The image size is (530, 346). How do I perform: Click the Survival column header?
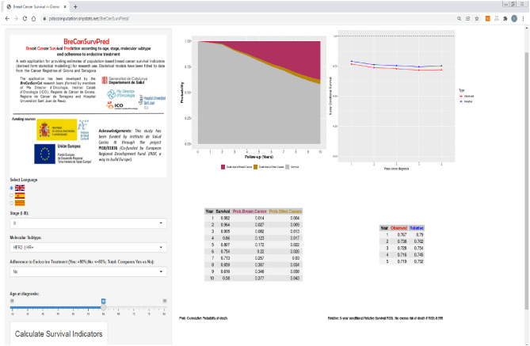coord(223,211)
